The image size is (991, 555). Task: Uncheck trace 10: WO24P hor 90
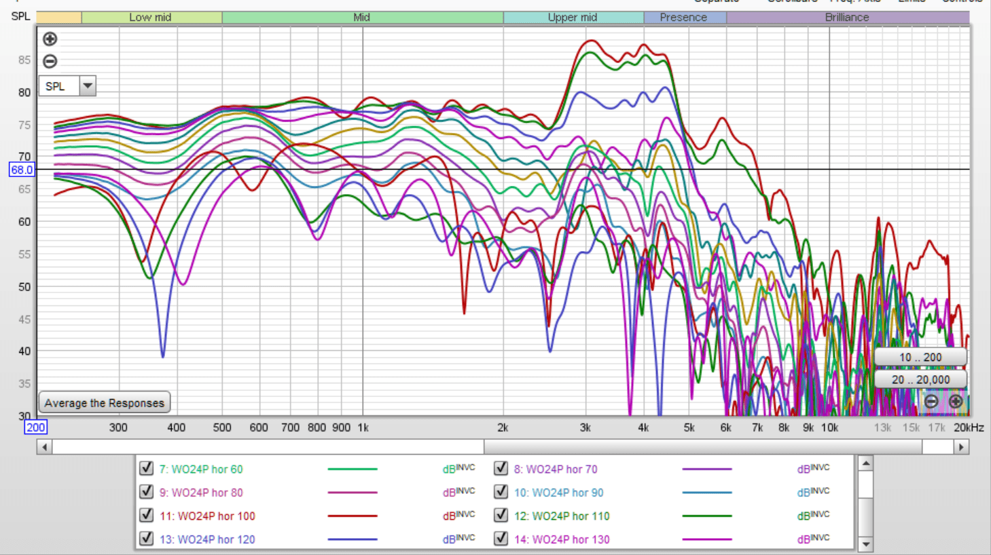point(501,491)
